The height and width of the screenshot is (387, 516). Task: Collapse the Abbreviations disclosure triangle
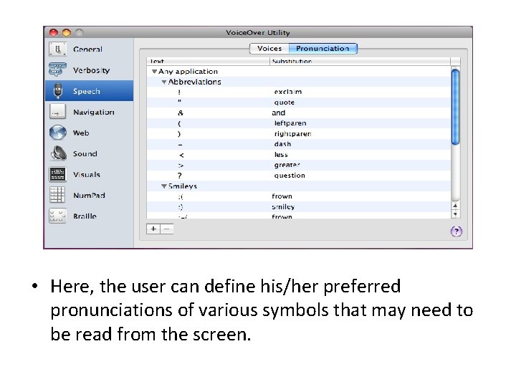[x=164, y=82]
